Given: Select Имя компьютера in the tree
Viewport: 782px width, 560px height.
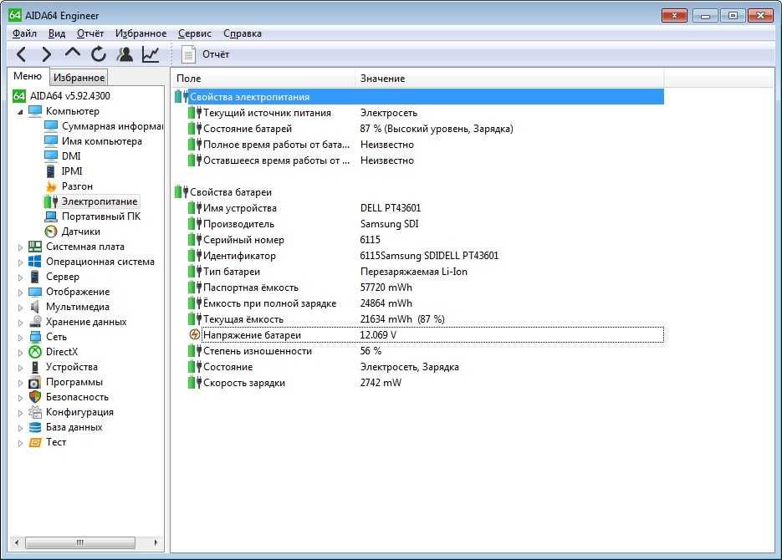Looking at the screenshot, I should point(102,141).
